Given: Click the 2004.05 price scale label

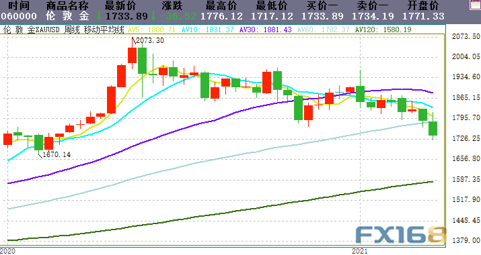Looking at the screenshot, I should pyautogui.click(x=466, y=56).
